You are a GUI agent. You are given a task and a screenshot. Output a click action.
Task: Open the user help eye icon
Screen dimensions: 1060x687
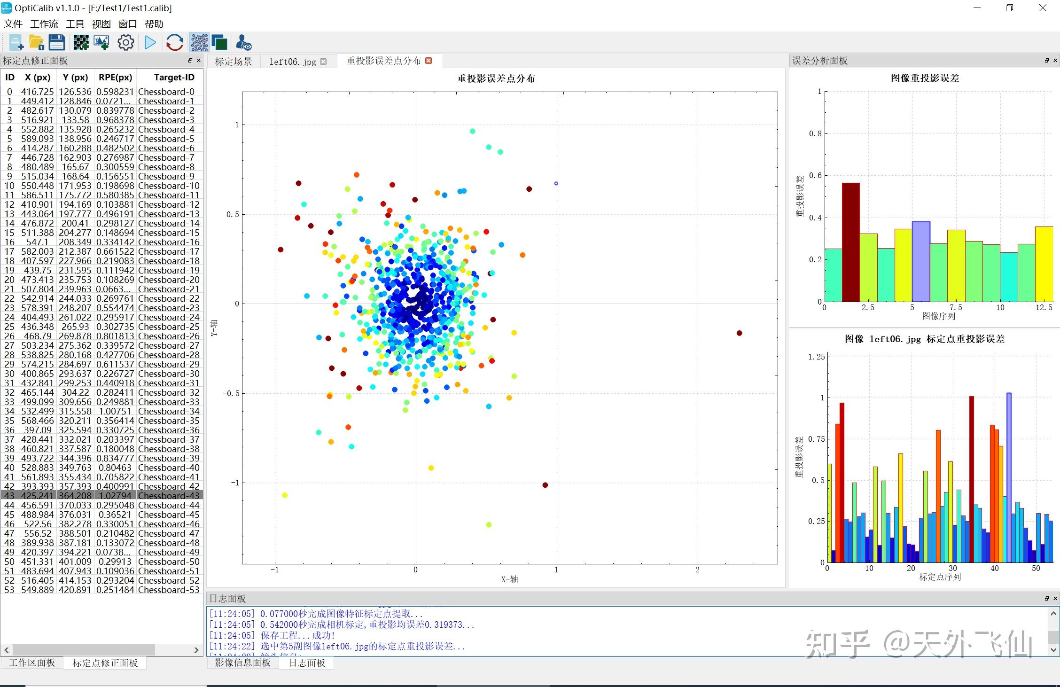click(x=243, y=43)
